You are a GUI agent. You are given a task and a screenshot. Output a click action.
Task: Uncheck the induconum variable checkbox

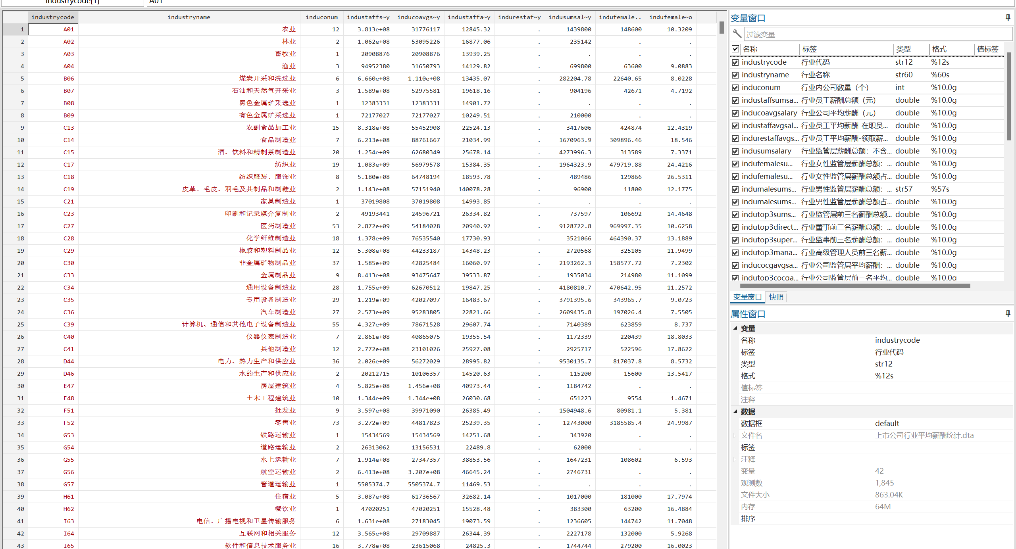coord(735,88)
